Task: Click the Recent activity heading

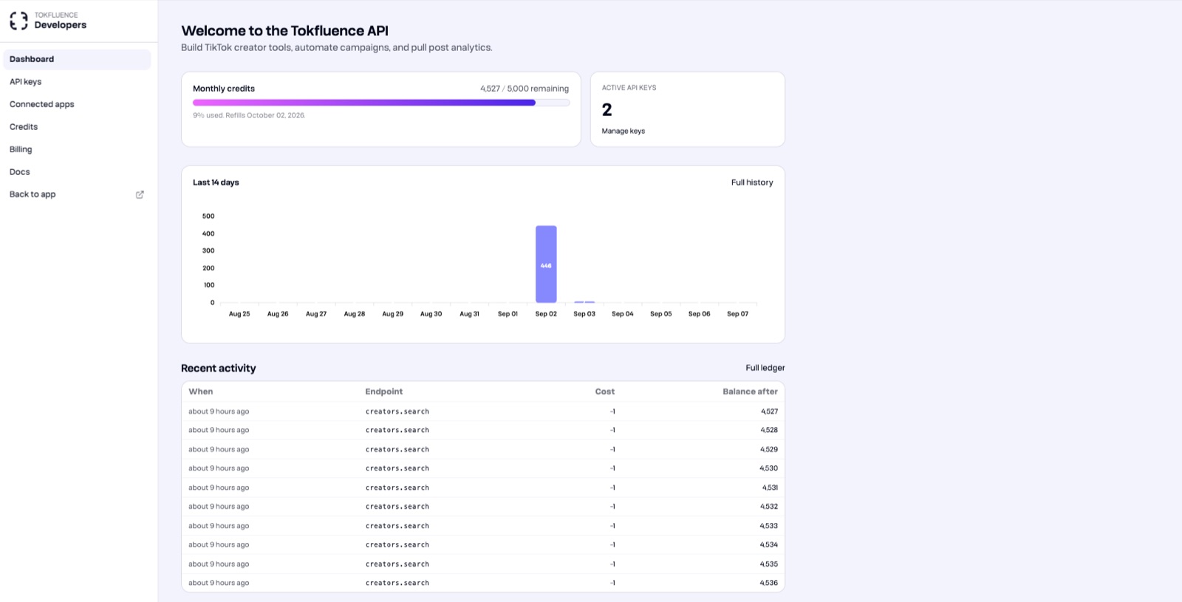Action: tap(219, 368)
